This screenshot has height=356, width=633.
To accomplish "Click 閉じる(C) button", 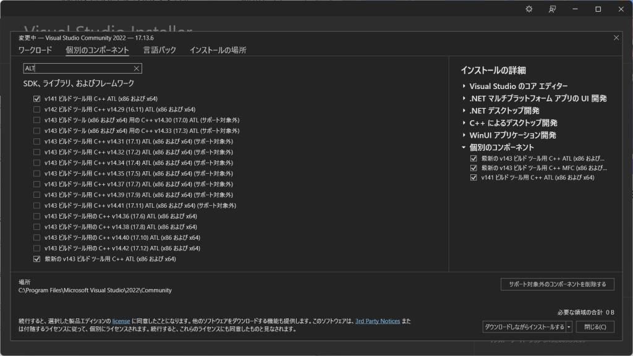I will click(595, 327).
